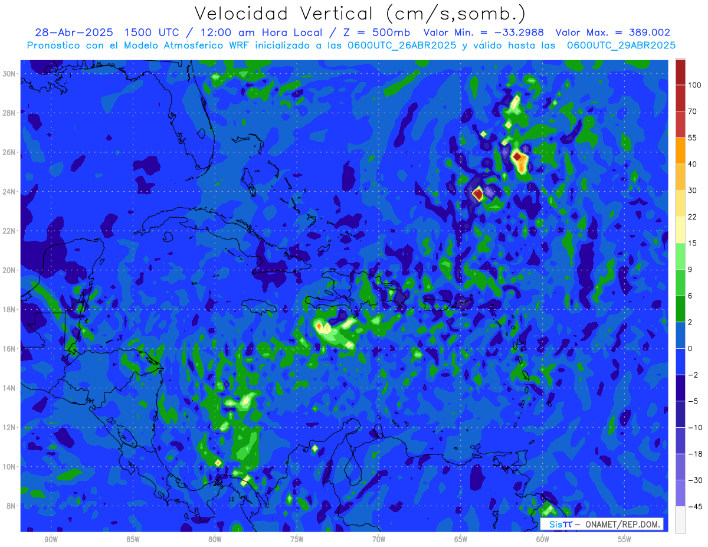This screenshot has width=708, height=547.
Task: Click the colorbar label "-45"
Action: point(694,506)
